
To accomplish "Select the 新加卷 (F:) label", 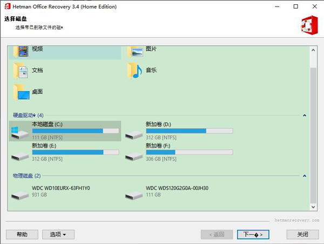I will tap(158, 145).
